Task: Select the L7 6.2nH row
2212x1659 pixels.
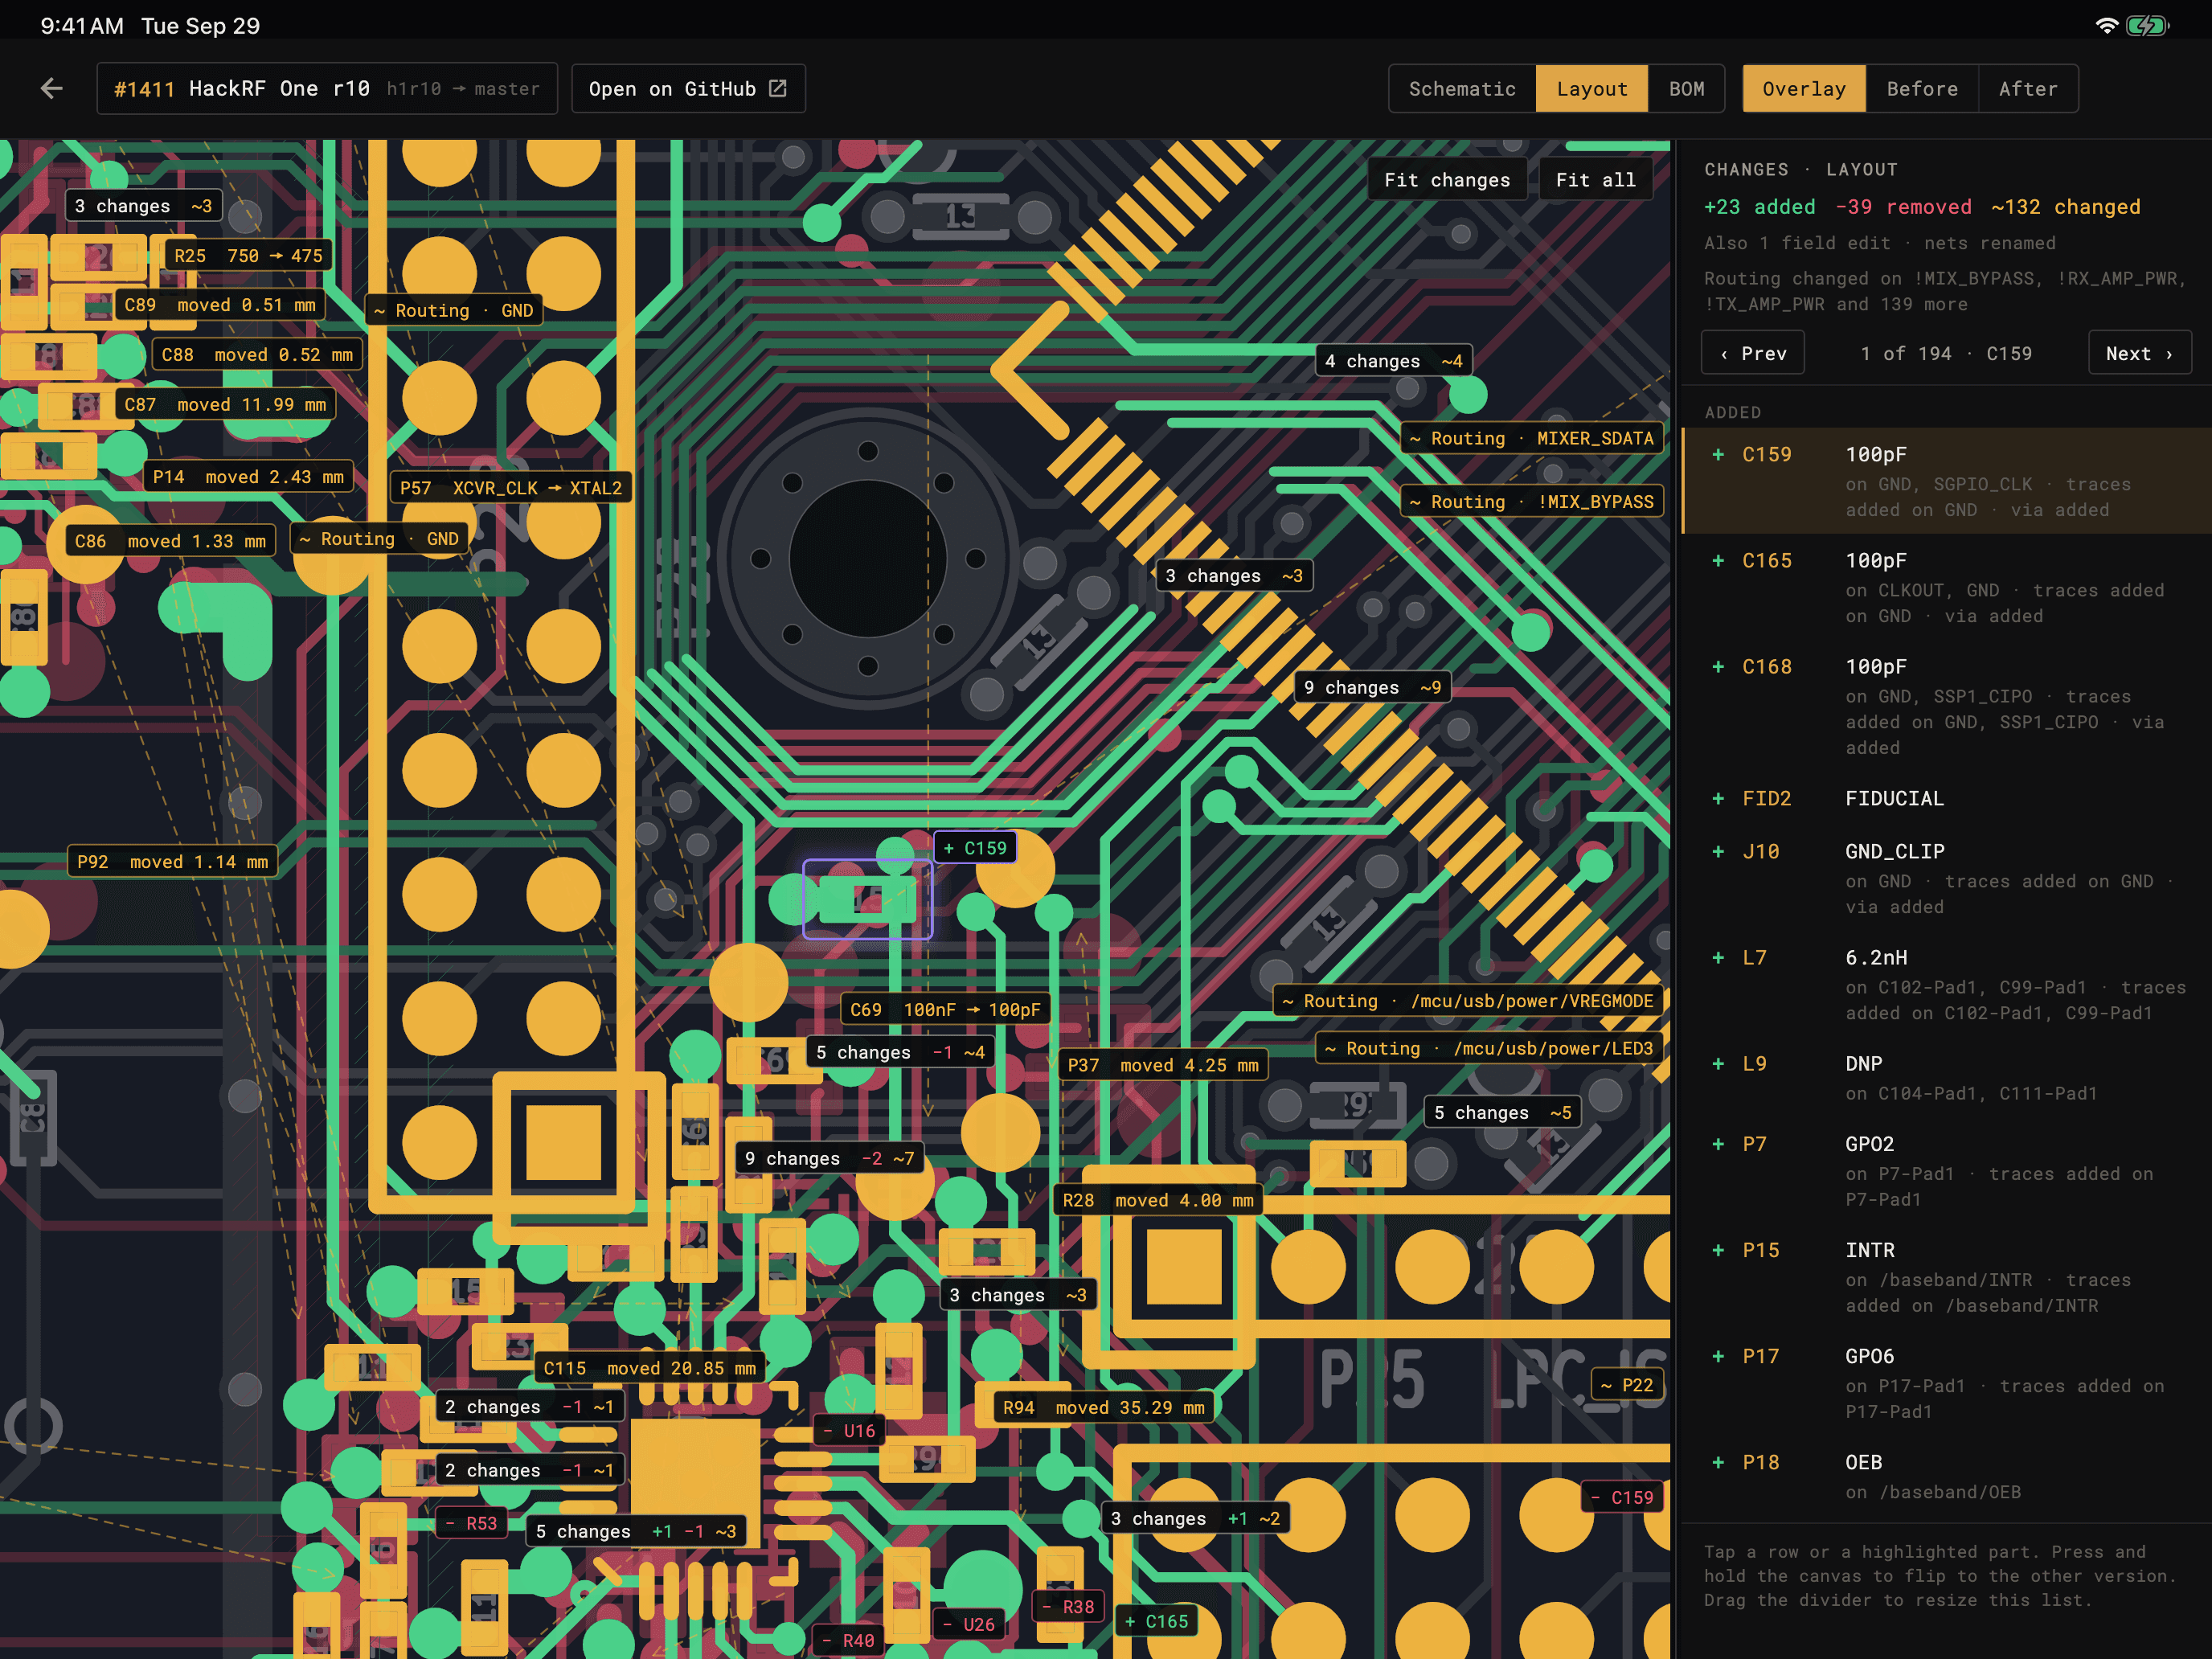Action: point(1947,984)
